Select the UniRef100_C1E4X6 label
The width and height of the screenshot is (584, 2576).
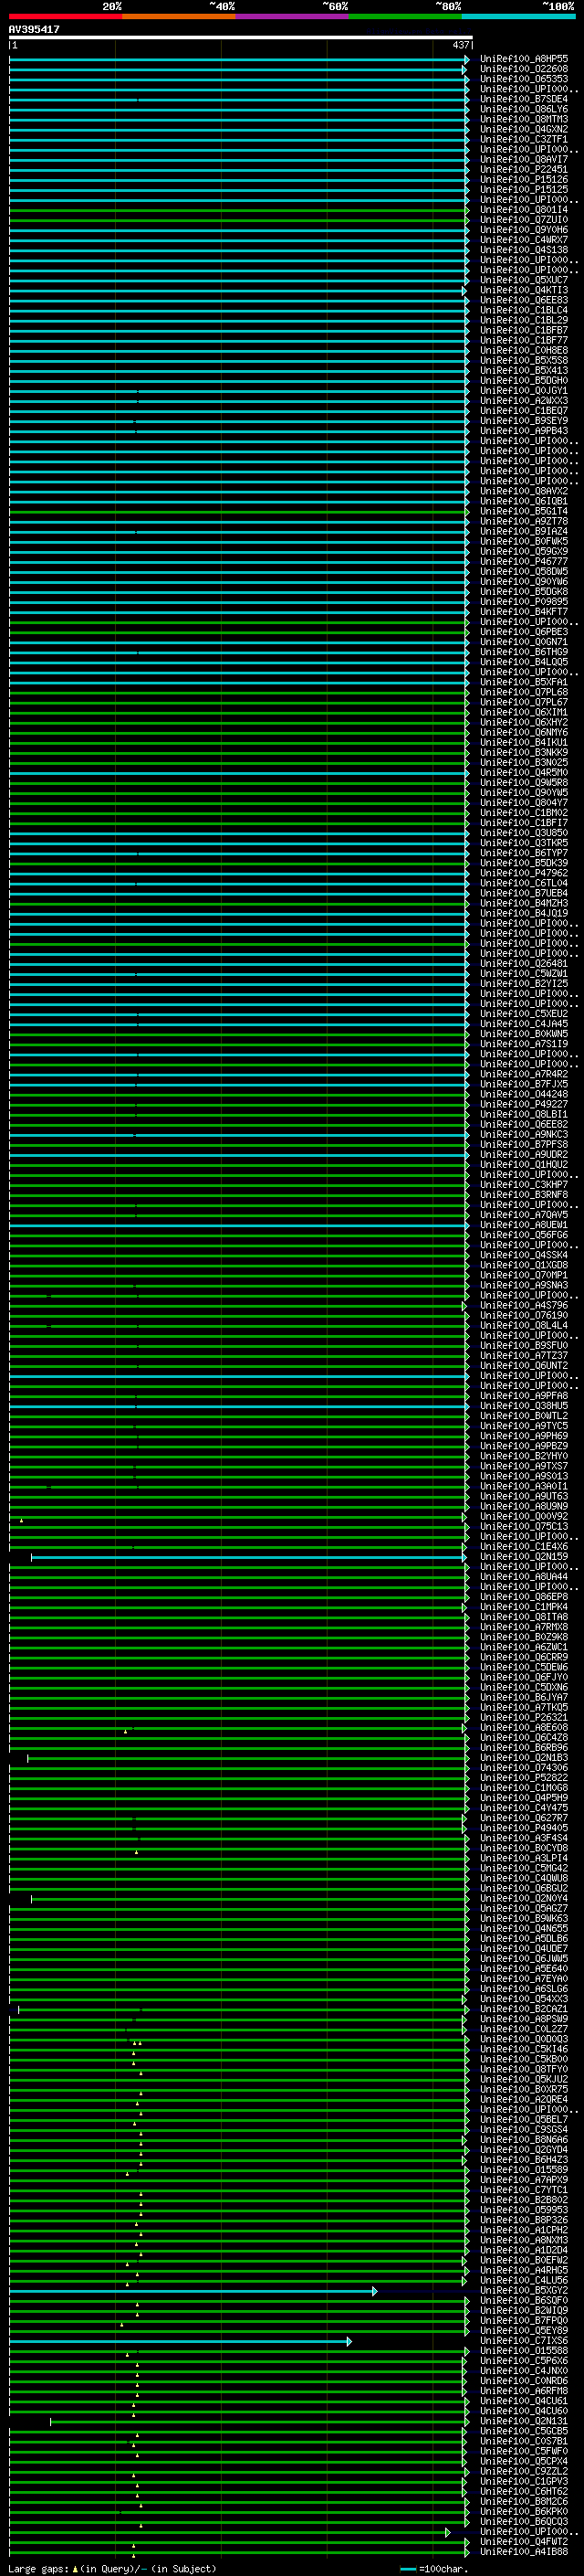click(524, 1547)
